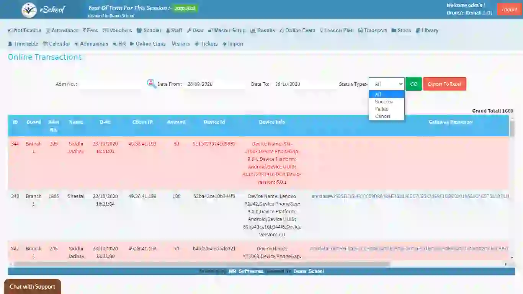The image size is (523, 294).
Task: Open the Stock module
Action: (401, 30)
